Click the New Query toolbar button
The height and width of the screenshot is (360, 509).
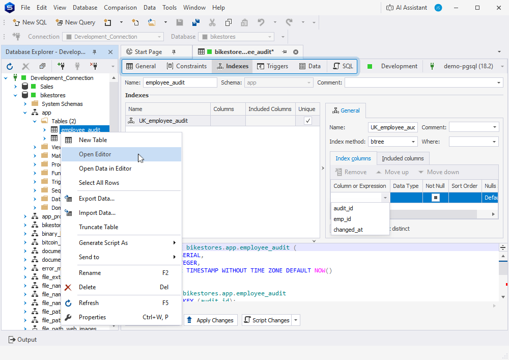pos(75,22)
